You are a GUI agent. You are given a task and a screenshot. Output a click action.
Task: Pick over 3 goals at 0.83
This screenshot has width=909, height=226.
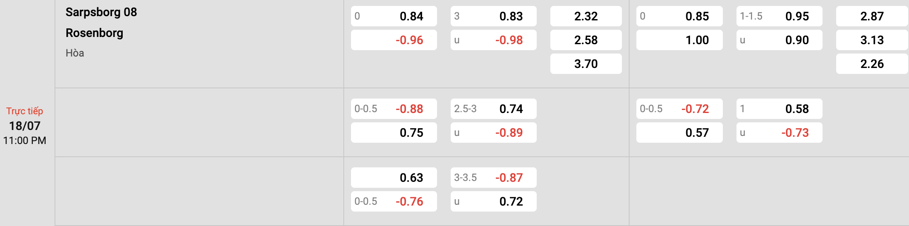point(494,16)
